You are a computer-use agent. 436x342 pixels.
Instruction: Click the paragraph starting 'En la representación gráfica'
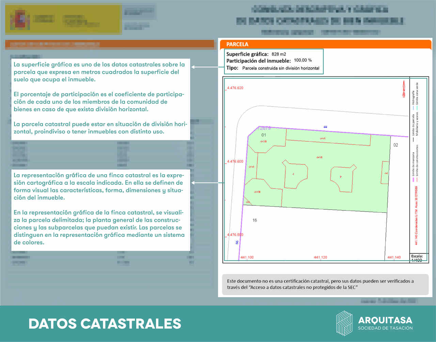point(99,227)
